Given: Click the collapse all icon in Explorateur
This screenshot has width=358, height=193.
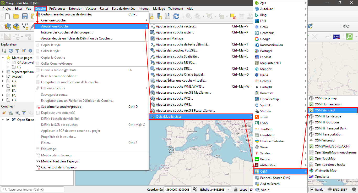Looking at the screenshot, I should click(x=24, y=51).
